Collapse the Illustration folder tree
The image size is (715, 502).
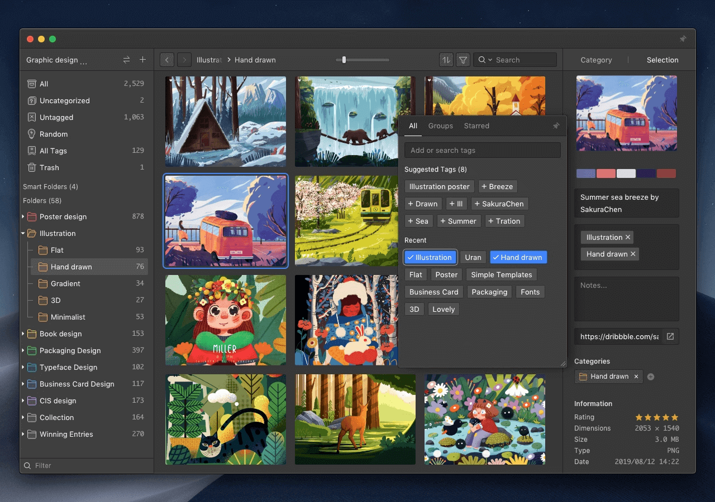pos(22,233)
